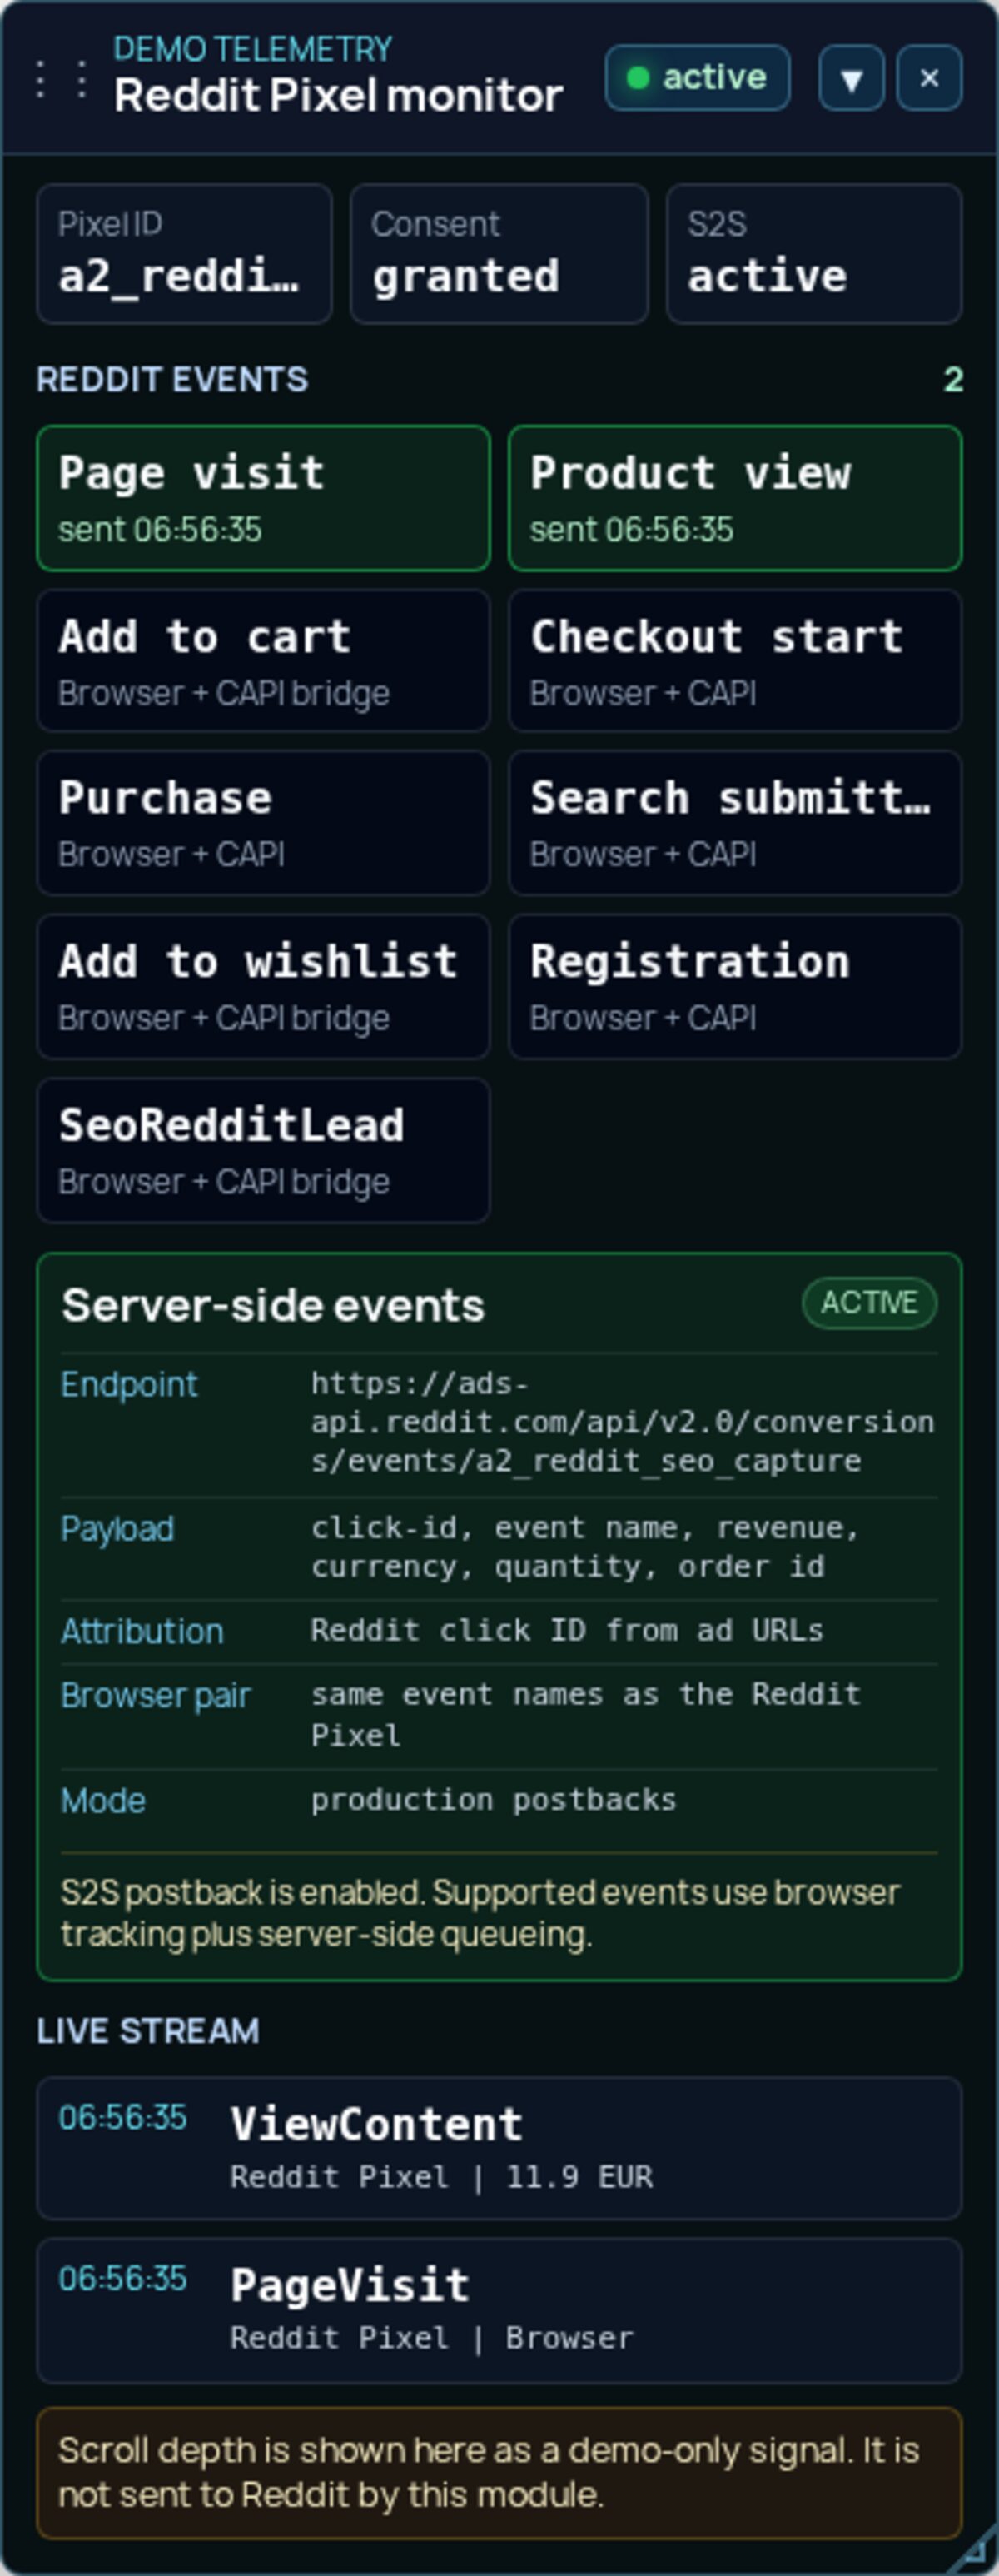This screenshot has width=999, height=2576.
Task: Select the Pixel ID card
Action: click(x=184, y=254)
